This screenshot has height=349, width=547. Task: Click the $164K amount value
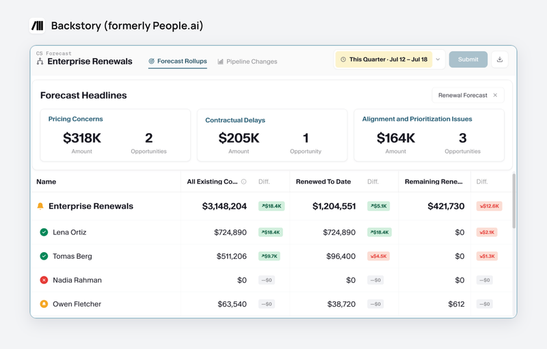click(x=396, y=138)
